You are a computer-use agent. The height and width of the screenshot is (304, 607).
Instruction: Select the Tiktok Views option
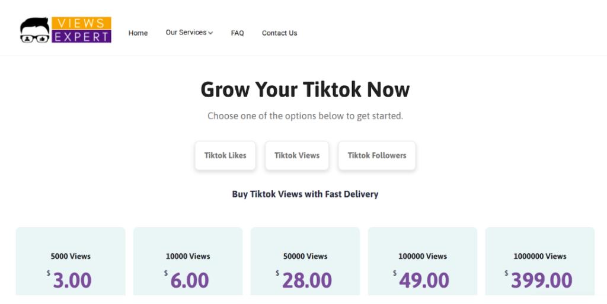coord(297,155)
